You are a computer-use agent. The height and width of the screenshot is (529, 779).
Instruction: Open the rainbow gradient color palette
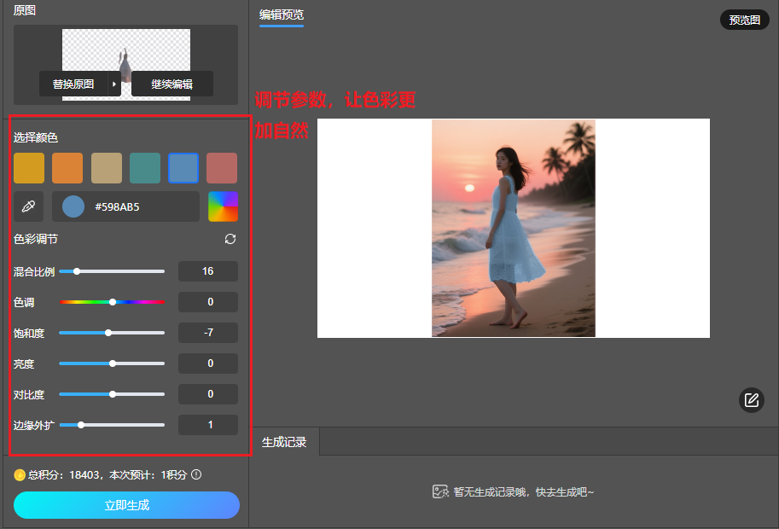click(x=224, y=206)
